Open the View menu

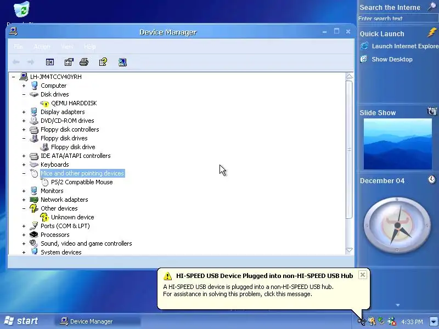67,47
